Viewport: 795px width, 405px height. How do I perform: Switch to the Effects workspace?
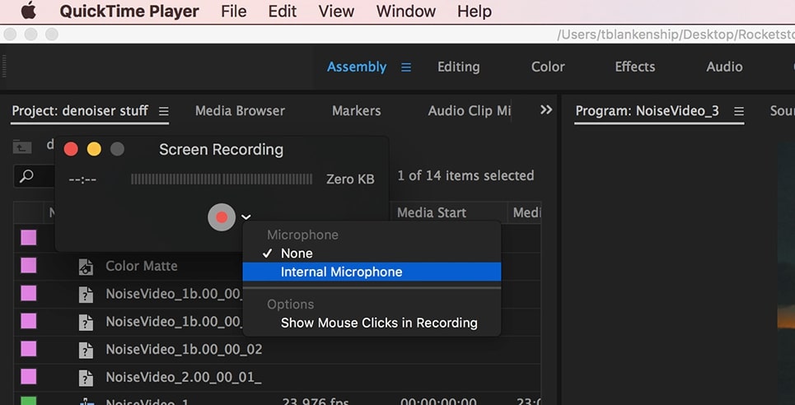[x=635, y=67]
